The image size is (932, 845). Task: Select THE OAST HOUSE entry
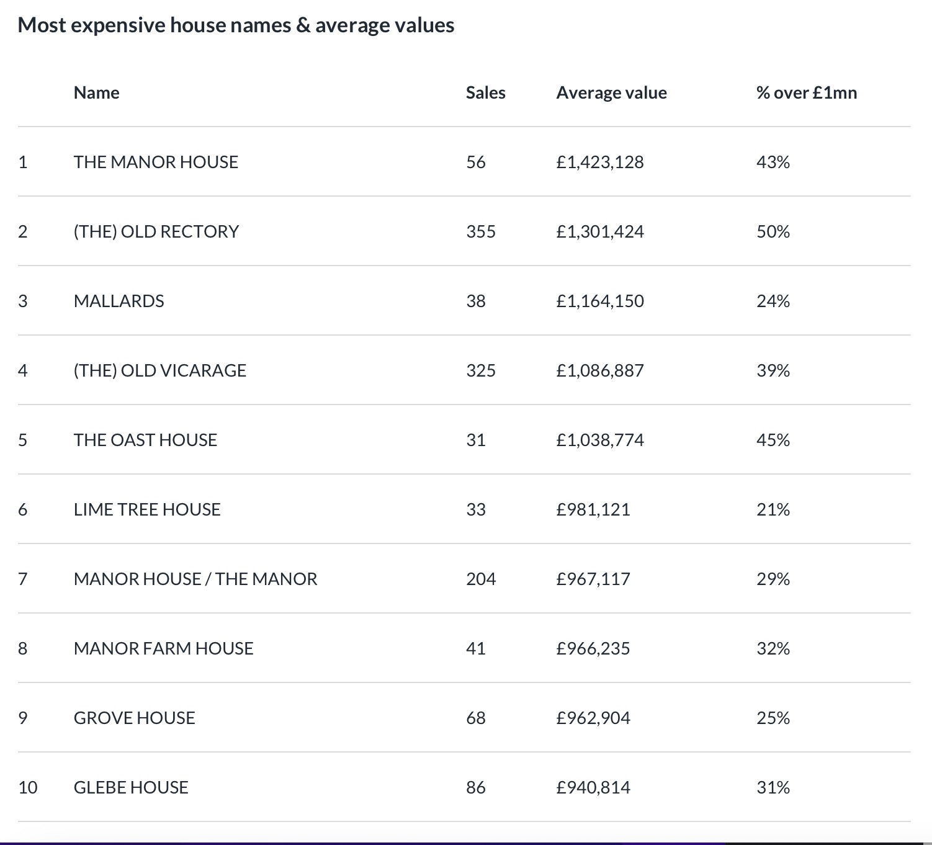click(145, 440)
